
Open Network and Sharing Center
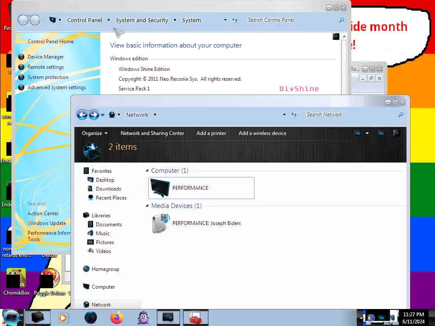point(153,133)
